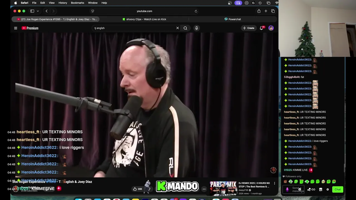Open the DJ Remix 2025 suggested video thumbnail
The image size is (356, 200).
(x=223, y=189)
